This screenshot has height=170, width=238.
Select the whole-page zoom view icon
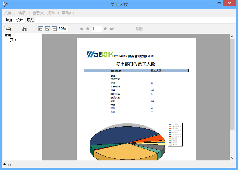pos(41,28)
